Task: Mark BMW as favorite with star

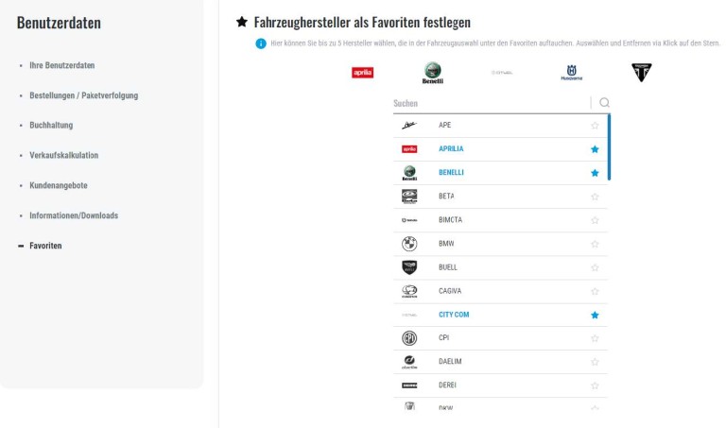Action: (x=595, y=244)
